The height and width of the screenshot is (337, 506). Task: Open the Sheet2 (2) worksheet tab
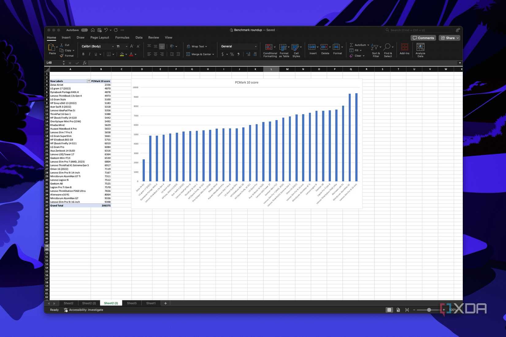coord(89,303)
